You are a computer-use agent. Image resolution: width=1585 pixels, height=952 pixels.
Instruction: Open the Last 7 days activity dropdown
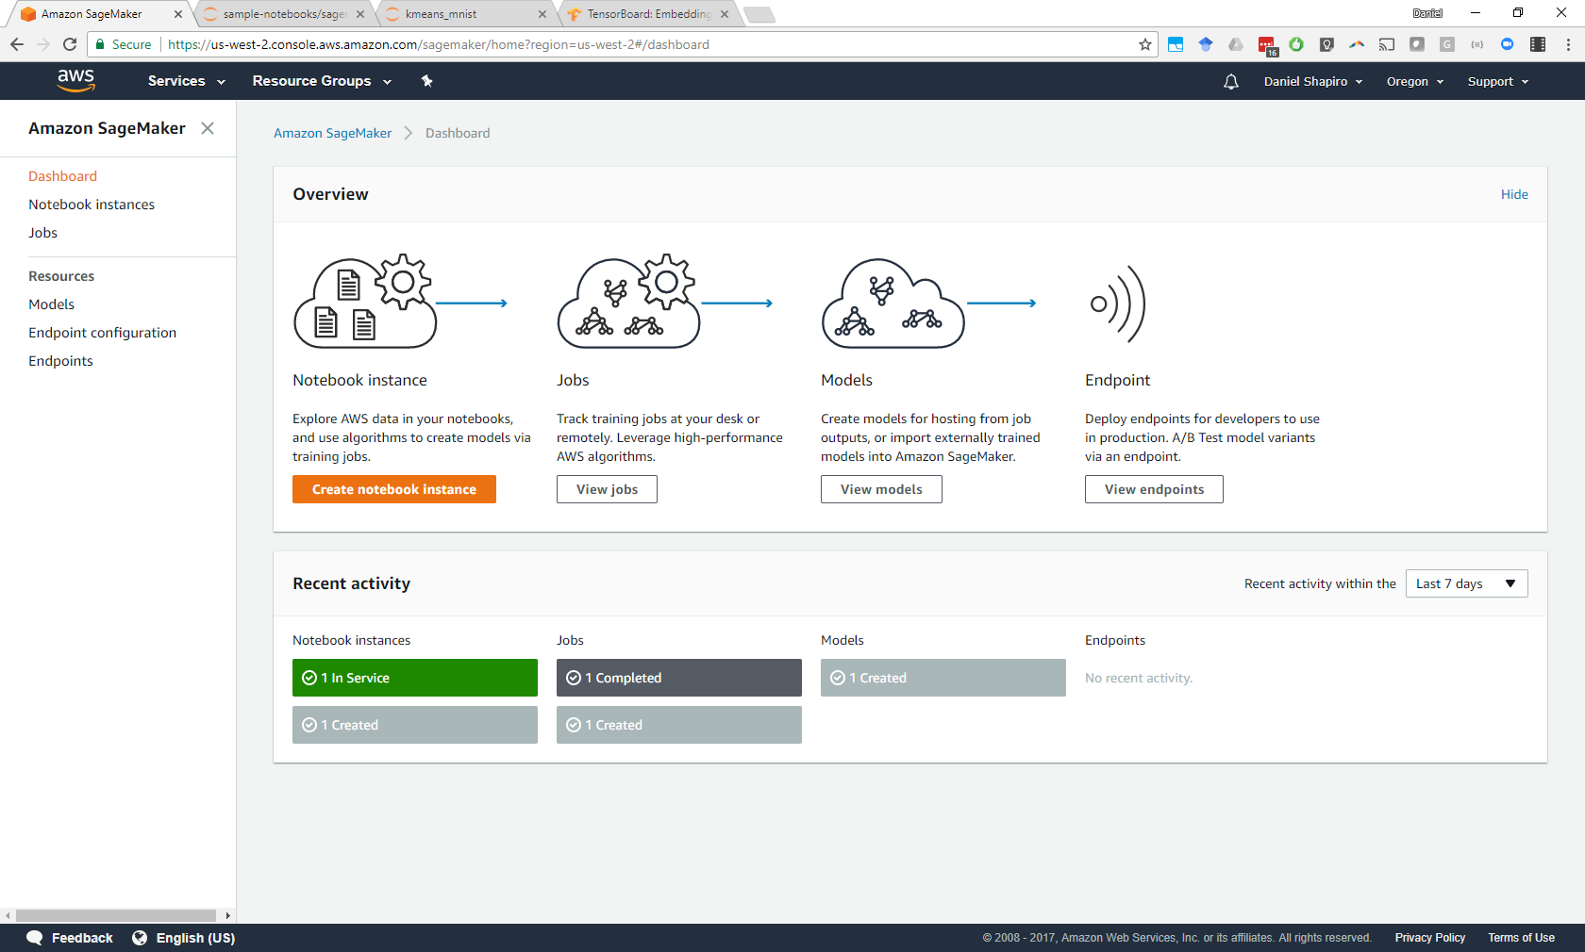click(1467, 583)
